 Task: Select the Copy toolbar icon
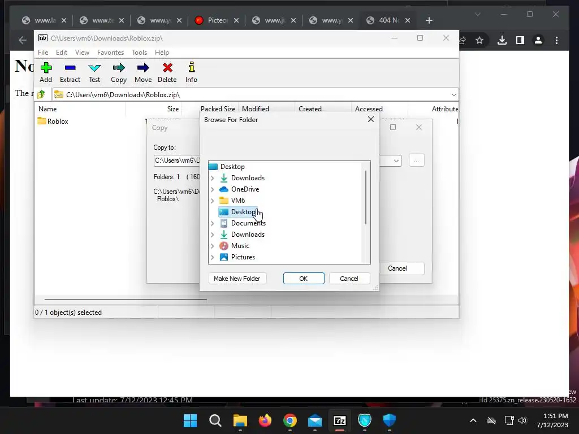(x=119, y=72)
